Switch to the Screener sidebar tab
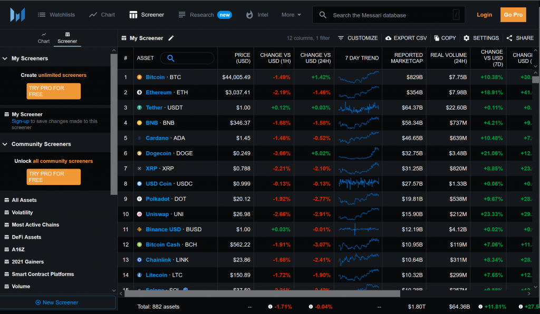 tap(67, 38)
